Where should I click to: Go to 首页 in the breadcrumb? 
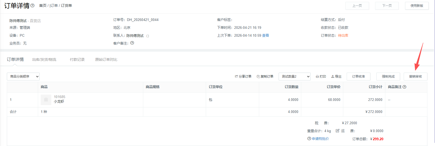pos(43,6)
